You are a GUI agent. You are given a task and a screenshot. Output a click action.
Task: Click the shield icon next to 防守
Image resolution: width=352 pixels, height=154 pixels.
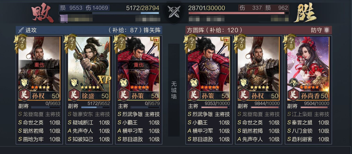[x=327, y=30]
